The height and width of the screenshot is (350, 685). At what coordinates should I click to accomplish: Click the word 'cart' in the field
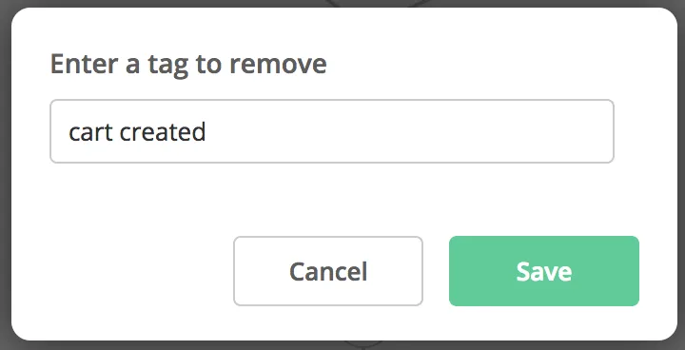[x=91, y=132]
